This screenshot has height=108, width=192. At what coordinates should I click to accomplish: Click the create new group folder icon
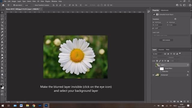point(181,101)
